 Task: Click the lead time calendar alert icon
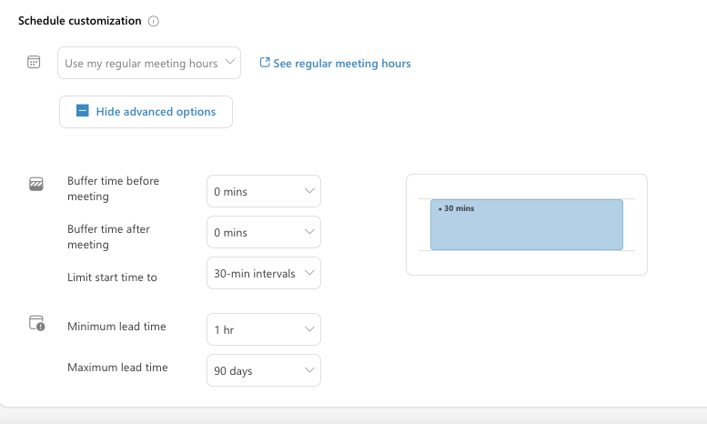pyautogui.click(x=37, y=323)
